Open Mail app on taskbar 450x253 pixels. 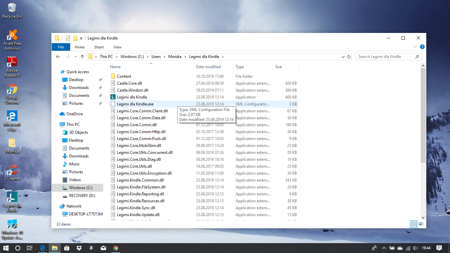tap(103, 248)
